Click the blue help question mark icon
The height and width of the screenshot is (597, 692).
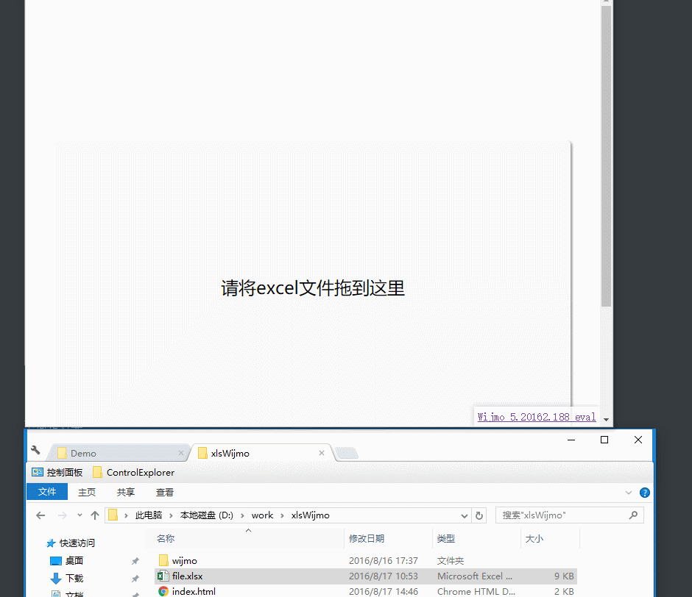point(645,493)
